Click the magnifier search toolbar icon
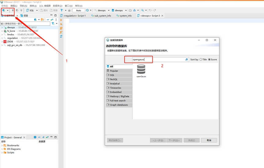264x168 pixels. 143,10
